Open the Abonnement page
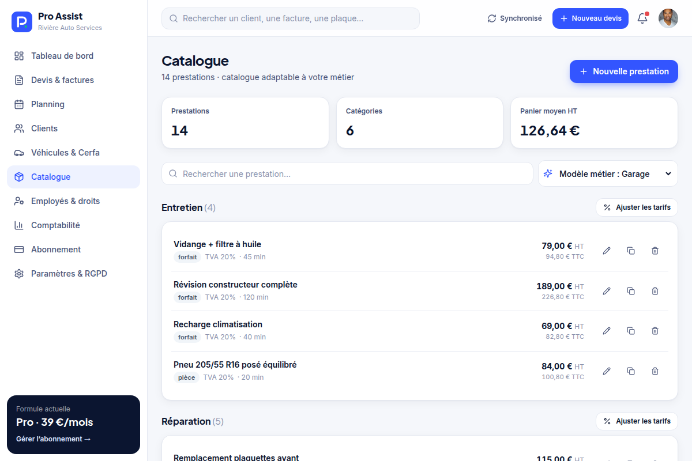 (73, 250)
